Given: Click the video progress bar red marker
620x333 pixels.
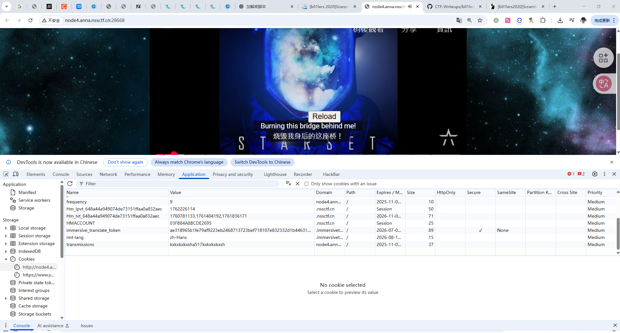Looking at the screenshot, I should pos(174,153).
